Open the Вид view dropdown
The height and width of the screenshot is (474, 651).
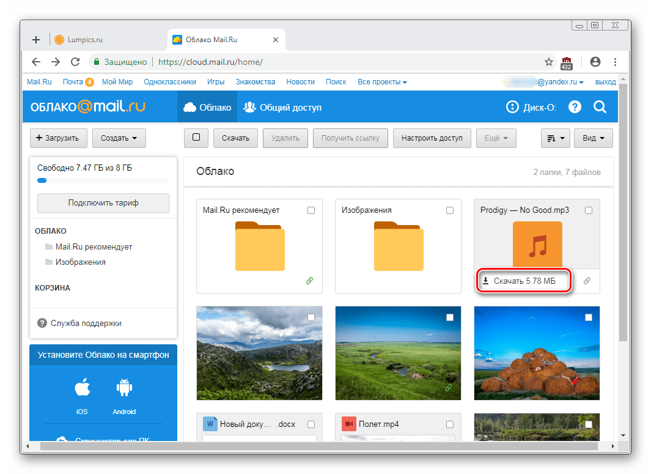tap(593, 138)
